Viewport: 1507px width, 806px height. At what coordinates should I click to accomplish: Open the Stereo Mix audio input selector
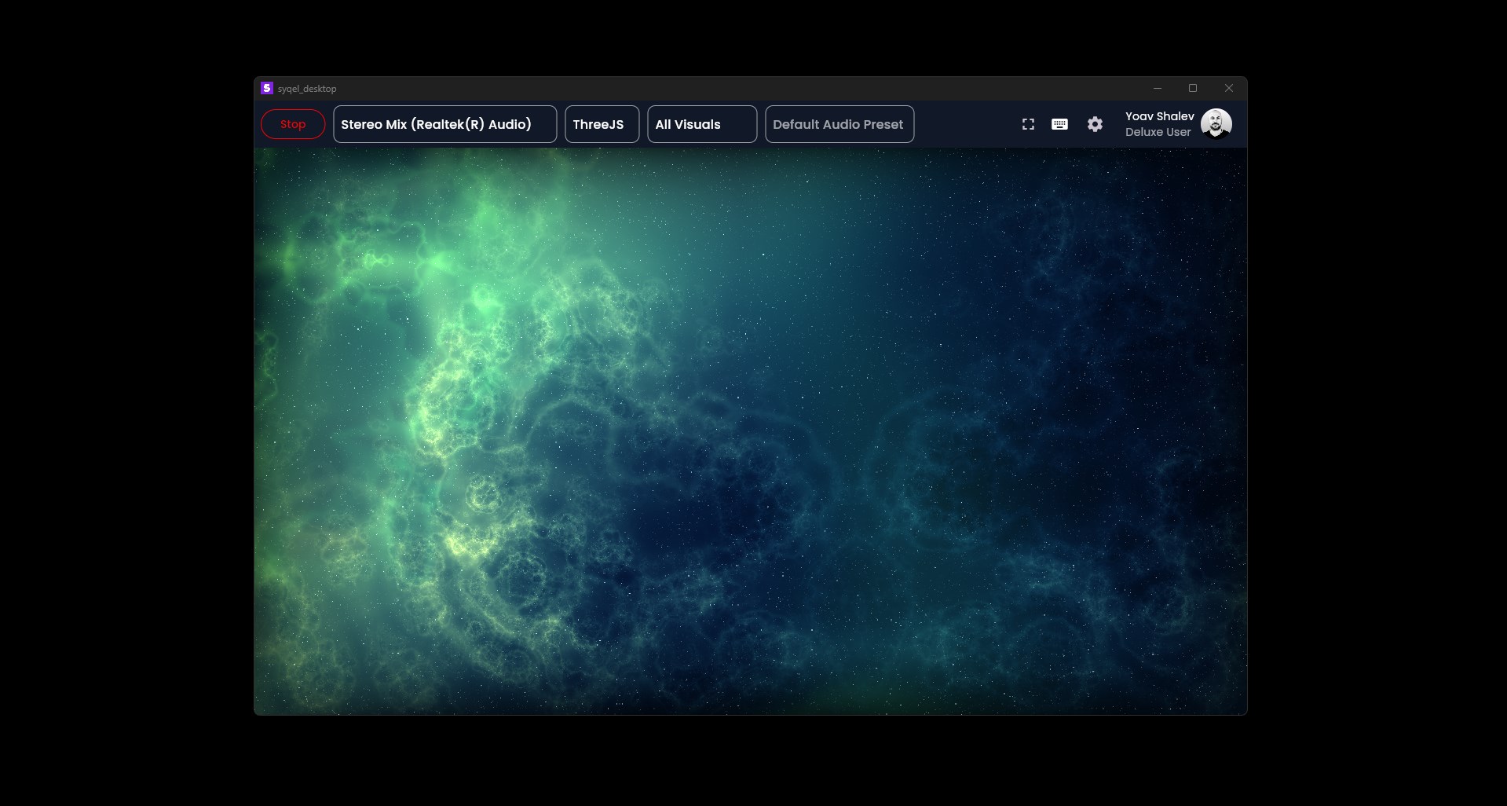pos(444,123)
